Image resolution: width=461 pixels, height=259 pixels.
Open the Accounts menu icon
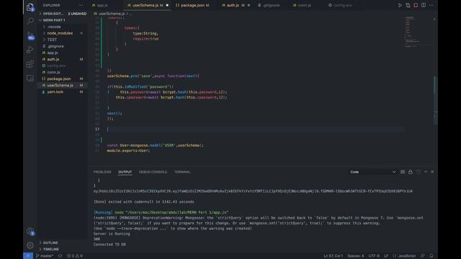pos(30,232)
